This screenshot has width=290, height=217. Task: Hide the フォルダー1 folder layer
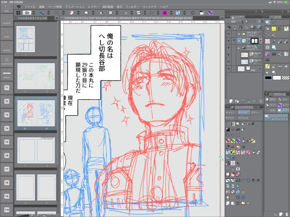pos(229,48)
